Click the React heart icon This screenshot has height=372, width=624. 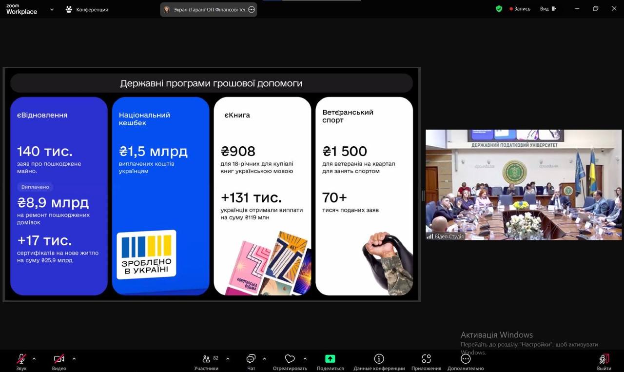[290, 359]
